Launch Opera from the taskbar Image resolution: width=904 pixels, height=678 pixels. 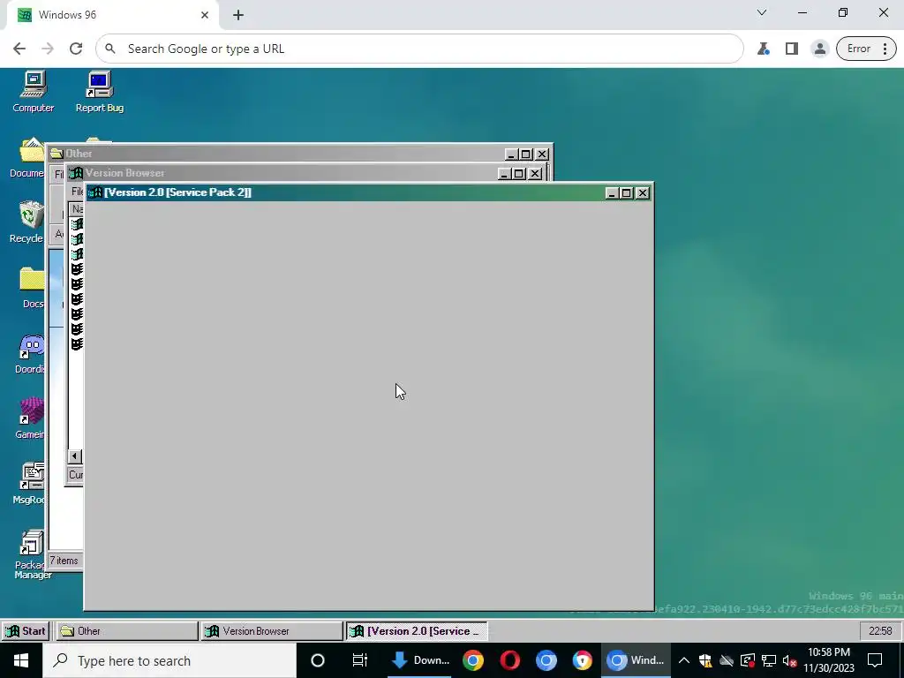tap(509, 660)
